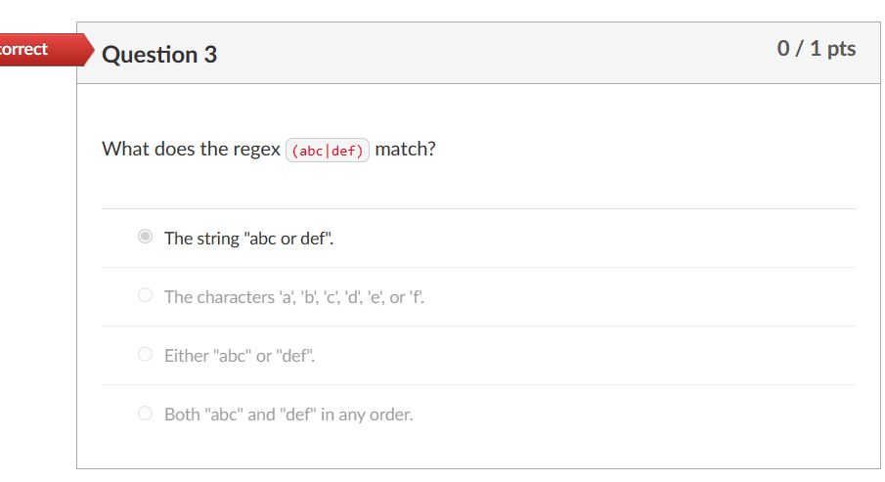
Task: Click the empty gray header bar beside Question 3
Action: (x=497, y=54)
